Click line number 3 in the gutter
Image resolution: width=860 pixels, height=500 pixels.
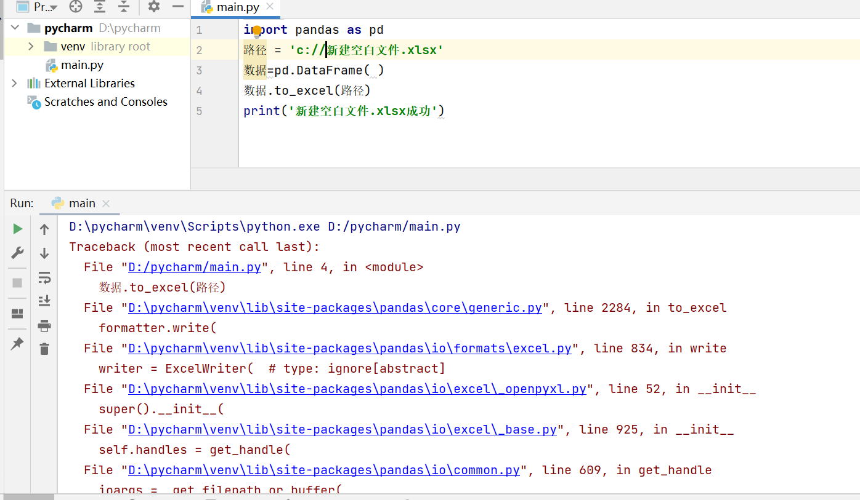[200, 71]
